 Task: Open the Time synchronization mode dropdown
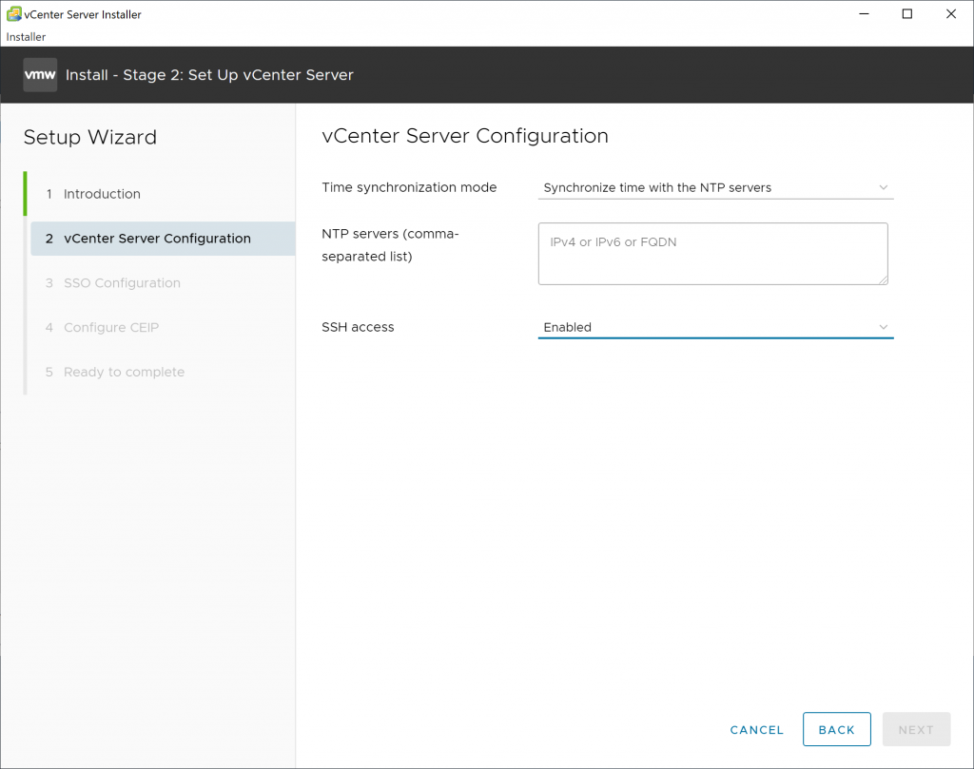[715, 187]
